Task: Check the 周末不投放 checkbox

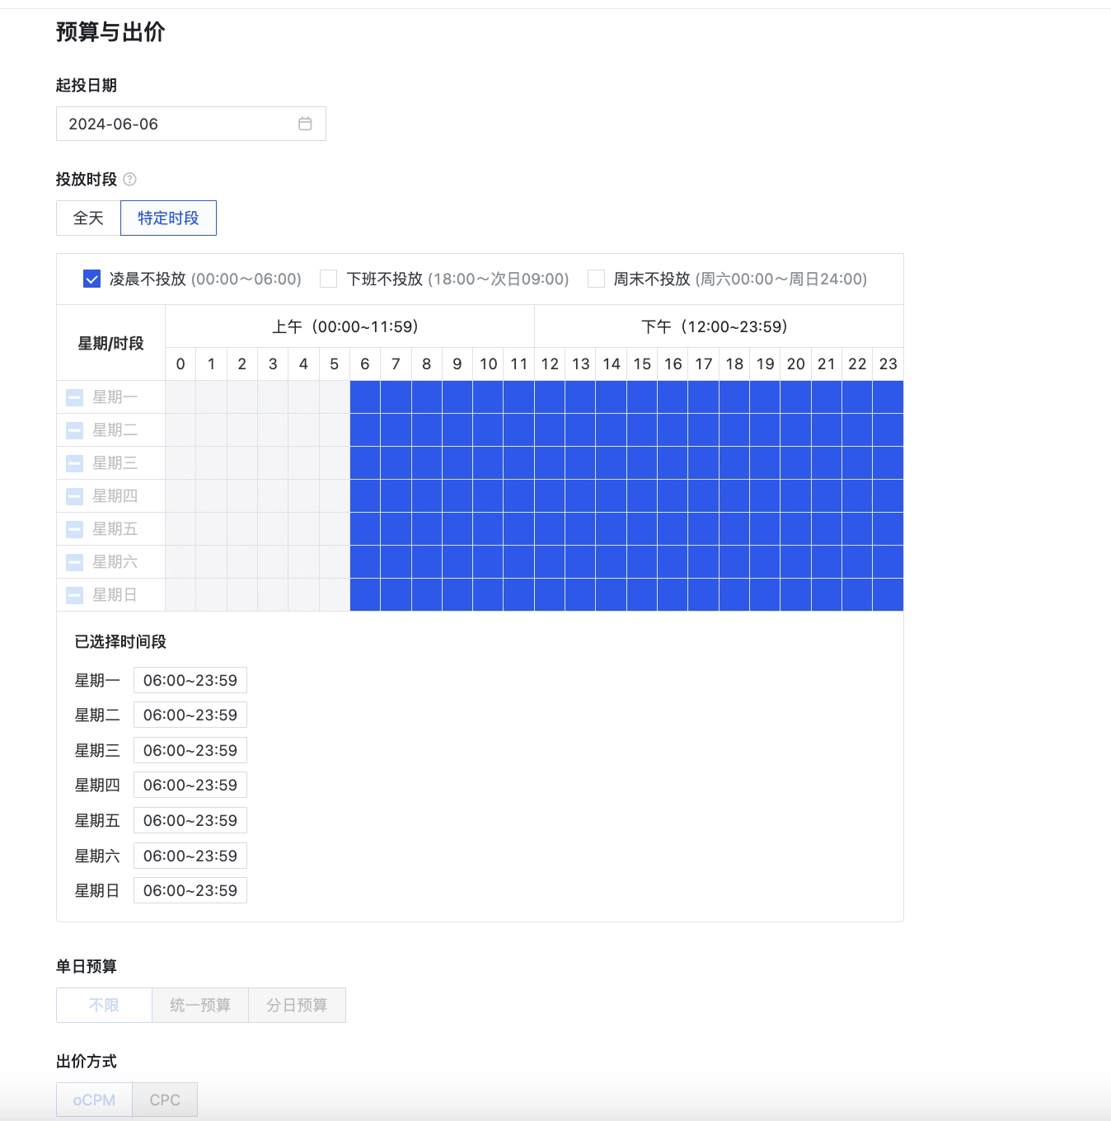Action: coord(596,279)
